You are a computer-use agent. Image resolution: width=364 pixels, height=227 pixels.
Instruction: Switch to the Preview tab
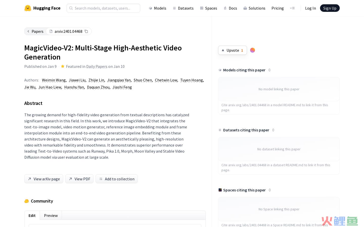coord(51,215)
